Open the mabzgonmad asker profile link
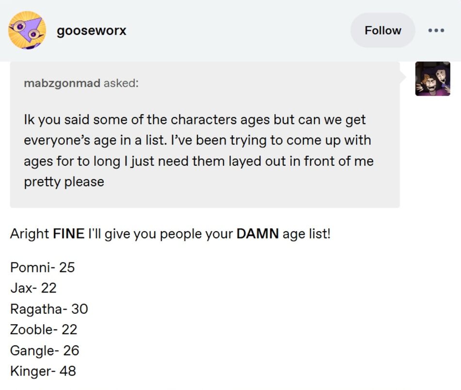The image size is (461, 390). (62, 83)
